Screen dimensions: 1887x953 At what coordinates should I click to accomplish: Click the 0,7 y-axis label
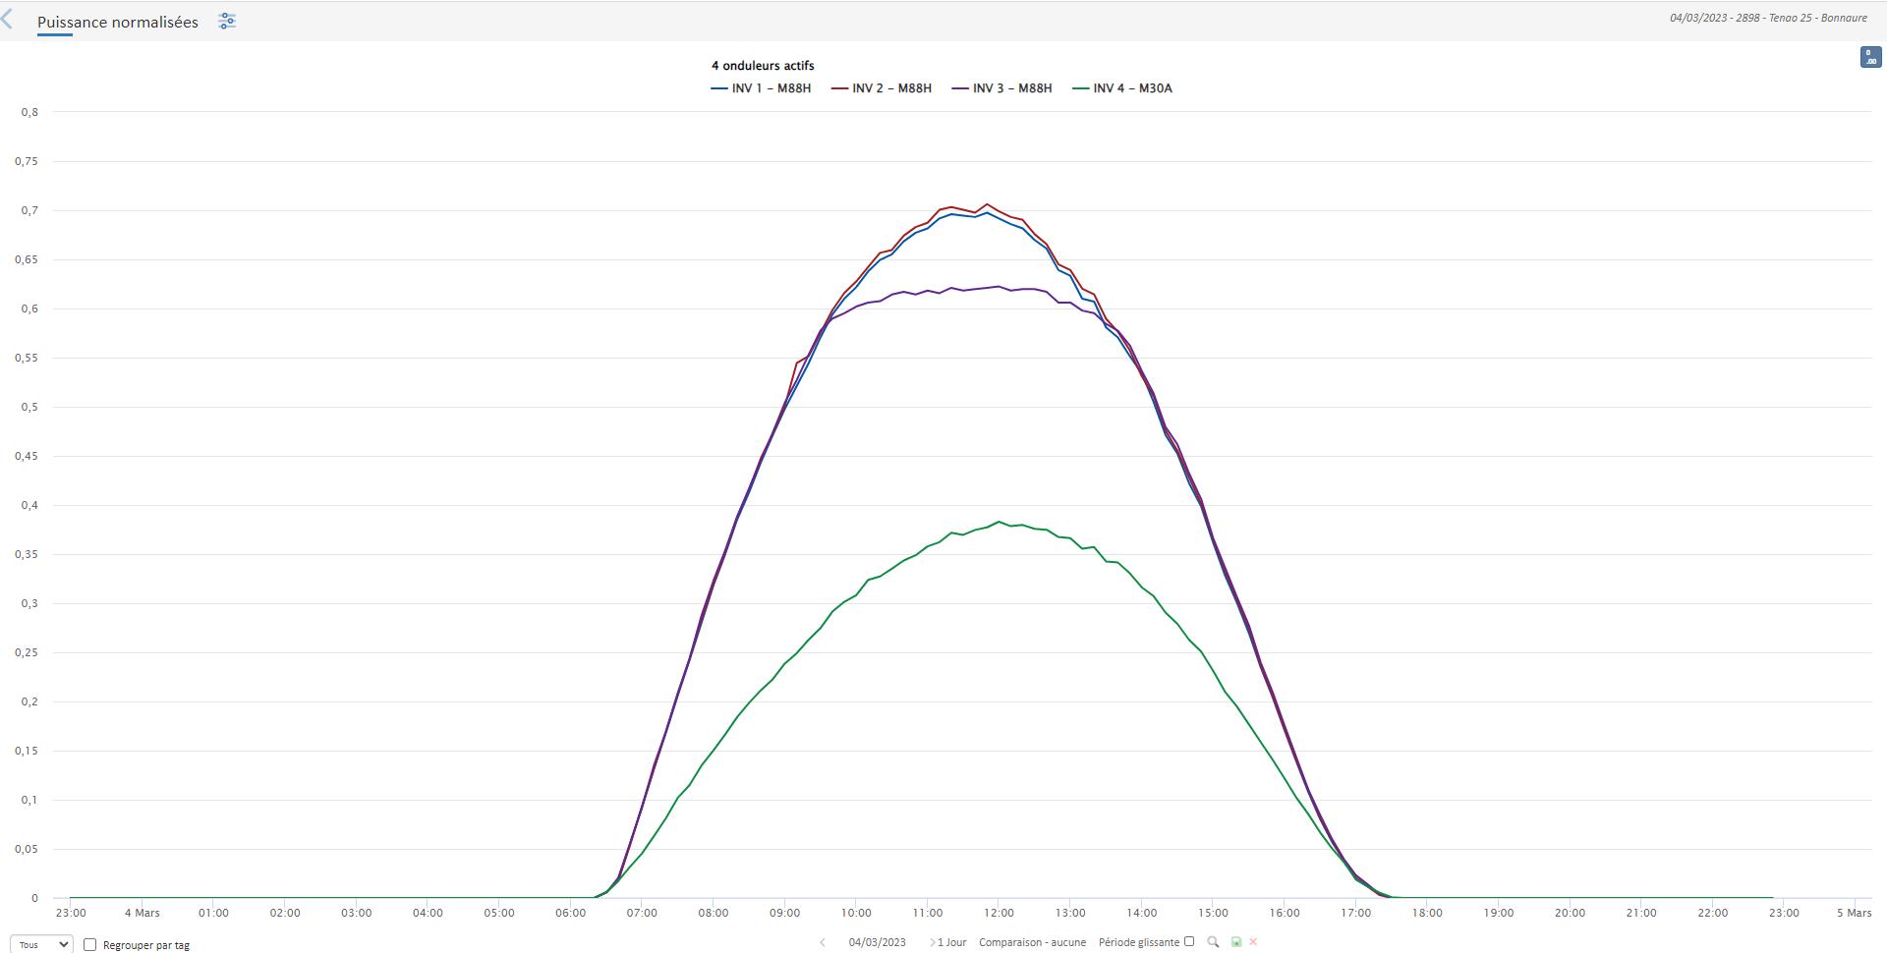coord(29,210)
